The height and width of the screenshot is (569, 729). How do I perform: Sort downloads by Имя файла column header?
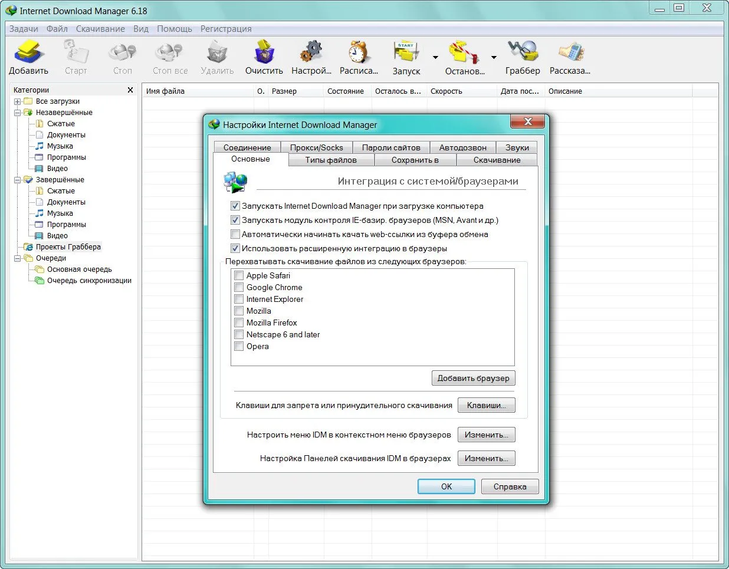coord(198,91)
